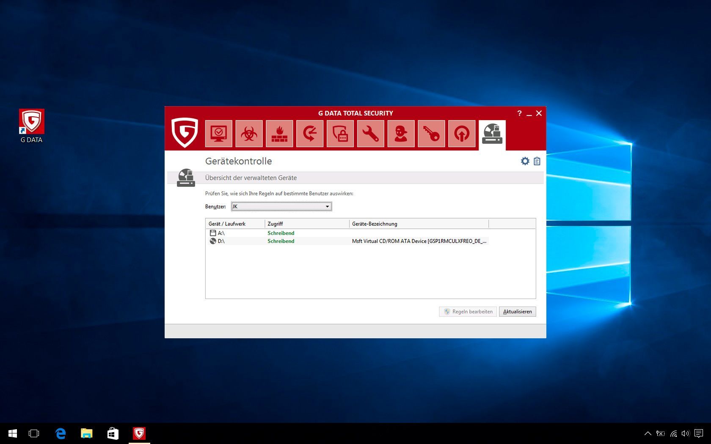The image size is (711, 444).
Task: Open the Firewall brick wall icon
Action: (279, 134)
